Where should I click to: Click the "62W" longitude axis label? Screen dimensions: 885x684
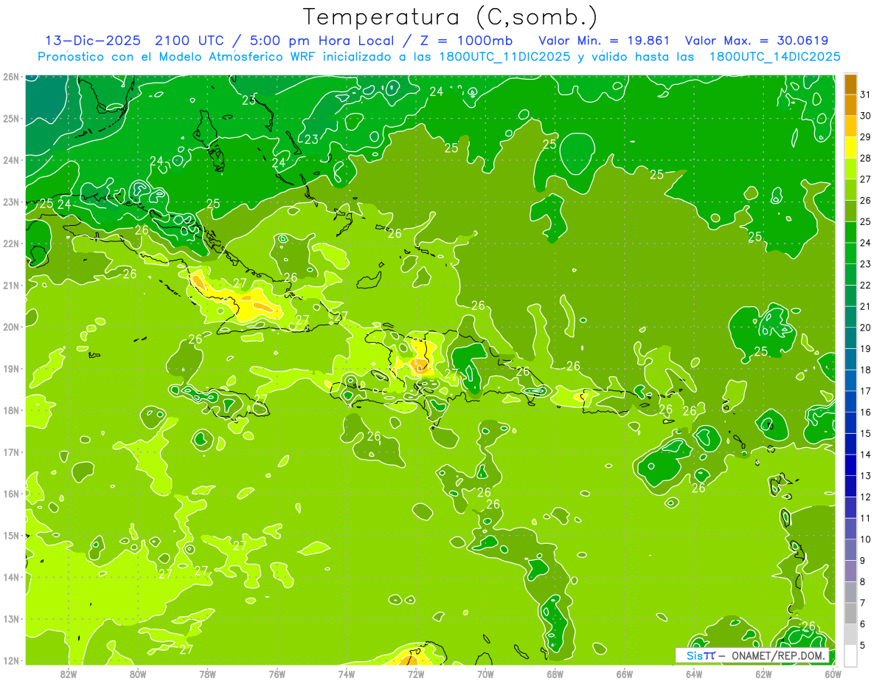pos(763,674)
